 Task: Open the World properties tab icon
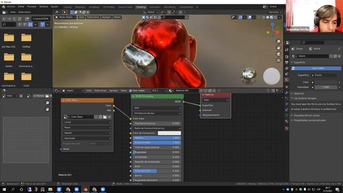click(287, 80)
